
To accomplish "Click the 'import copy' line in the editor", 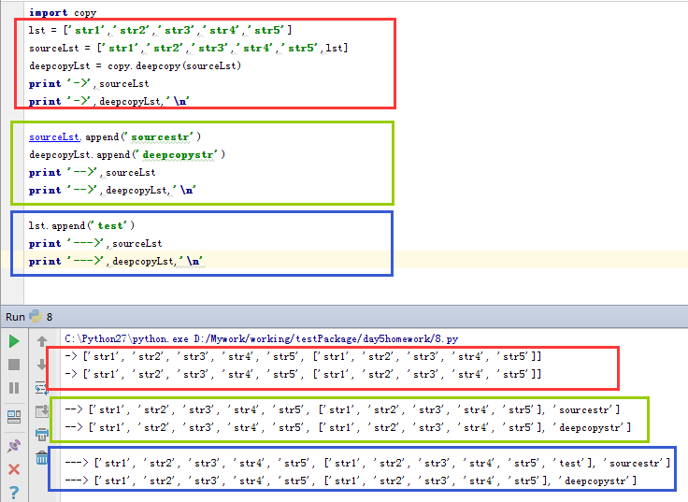I will click(63, 13).
